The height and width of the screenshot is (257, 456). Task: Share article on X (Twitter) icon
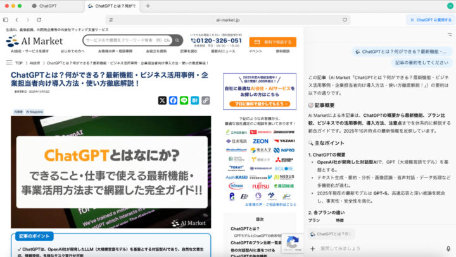pos(162,100)
